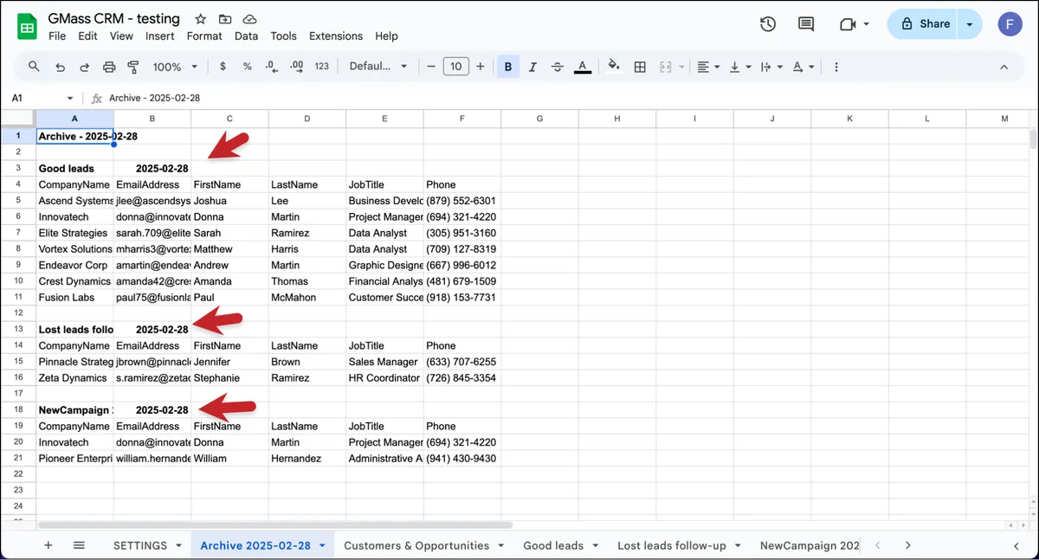Open the SETTINGS tab dropdown arrow

178,546
